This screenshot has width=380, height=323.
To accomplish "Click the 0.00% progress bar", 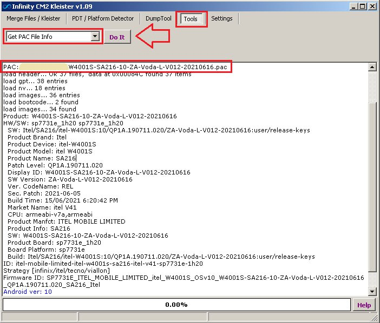I will (x=176, y=305).
